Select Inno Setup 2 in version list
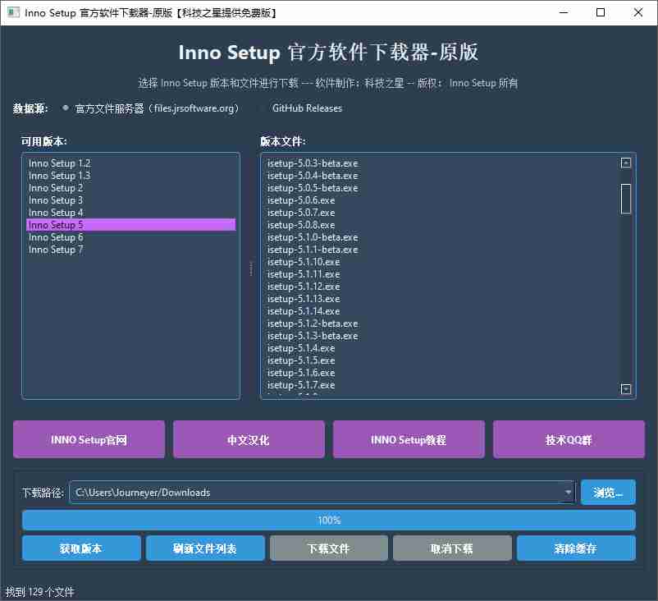Viewport: 658px width, 601px height. pyautogui.click(x=131, y=188)
